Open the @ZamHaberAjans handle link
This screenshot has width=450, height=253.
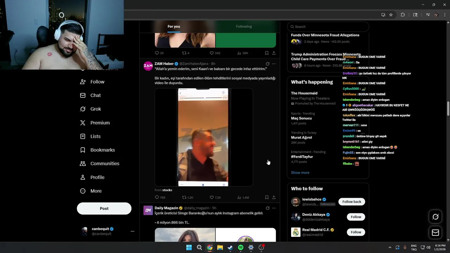coord(194,64)
